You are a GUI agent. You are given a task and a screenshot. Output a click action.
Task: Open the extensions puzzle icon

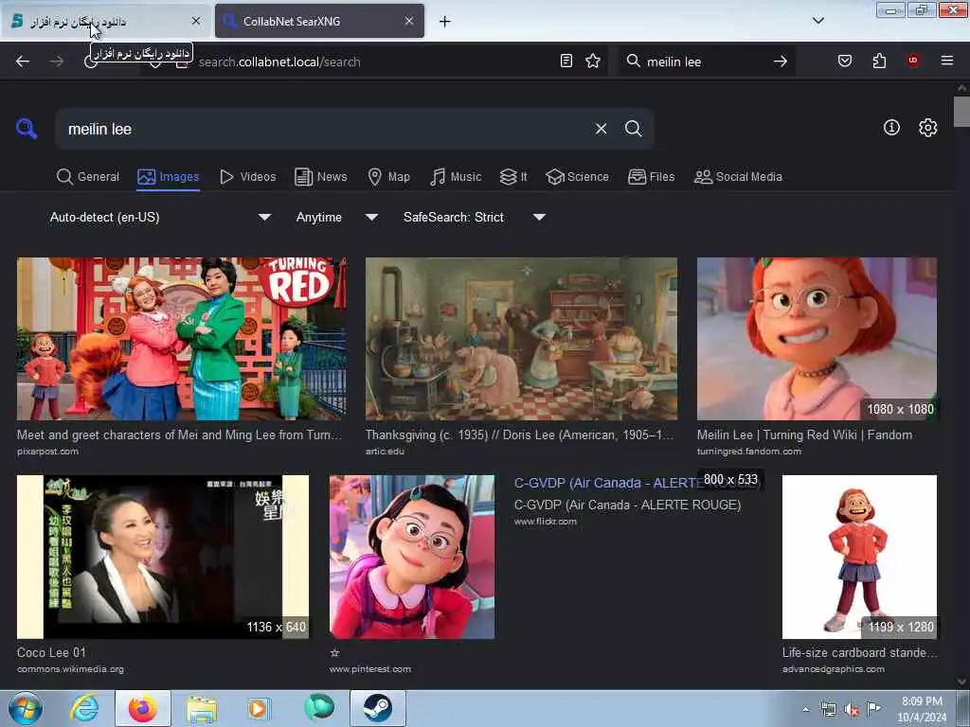pos(879,61)
